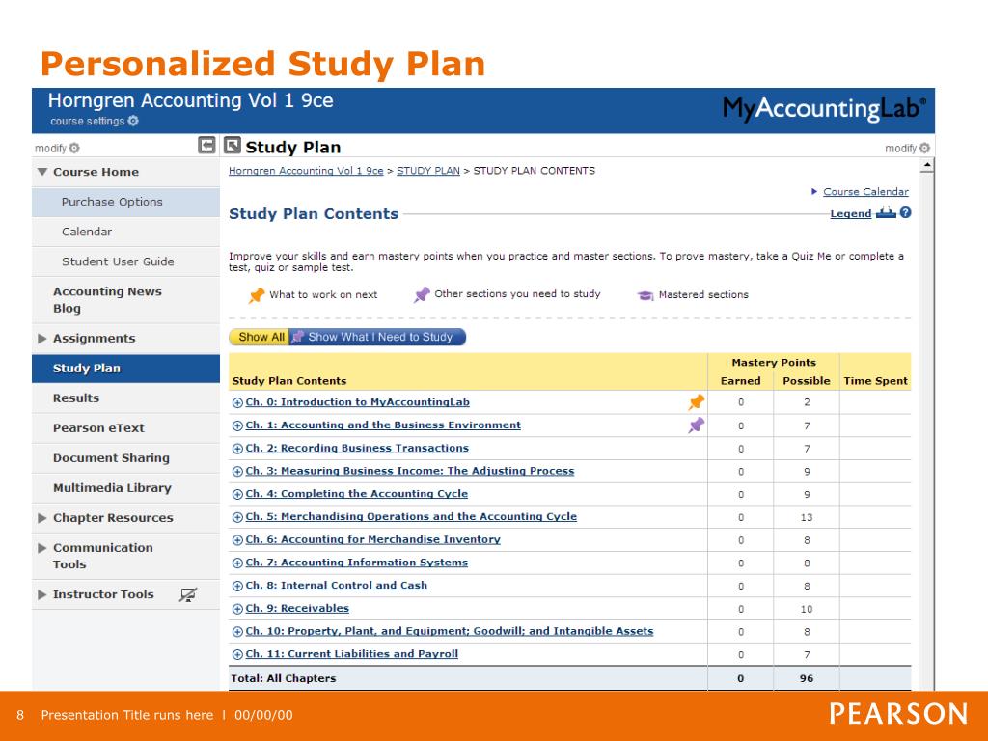This screenshot has height=741, width=988.
Task: Expand the Instructor Tools triangle
Action: 42,594
